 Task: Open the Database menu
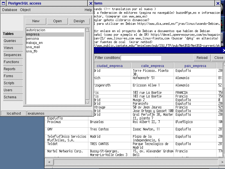pyautogui.click(x=10, y=10)
